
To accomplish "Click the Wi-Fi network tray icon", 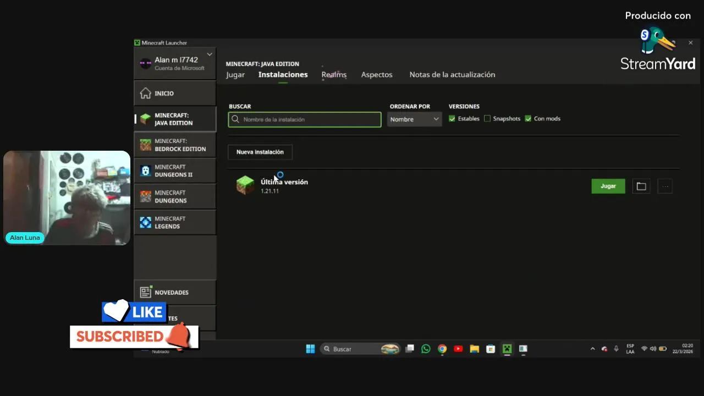I will pyautogui.click(x=644, y=349).
